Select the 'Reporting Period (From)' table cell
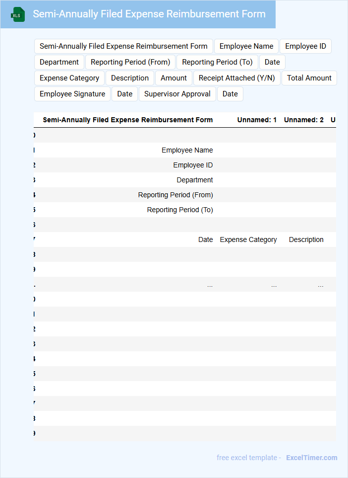Screen dimensions: 348x478 [x=175, y=195]
